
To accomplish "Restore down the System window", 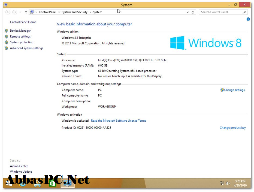I will click(x=236, y=5).
